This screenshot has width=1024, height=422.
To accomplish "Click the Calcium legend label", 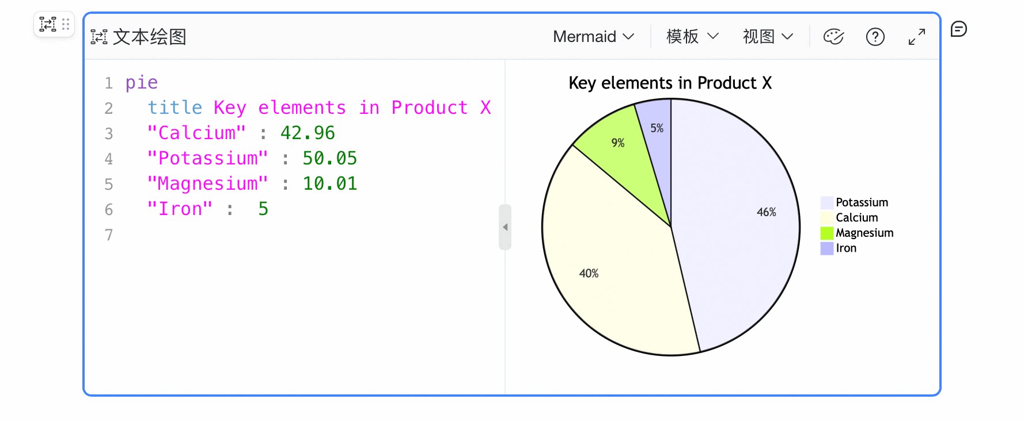I will pos(857,217).
